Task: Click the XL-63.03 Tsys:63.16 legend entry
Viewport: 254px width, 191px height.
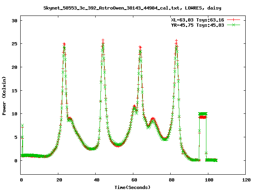Action: pos(198,20)
